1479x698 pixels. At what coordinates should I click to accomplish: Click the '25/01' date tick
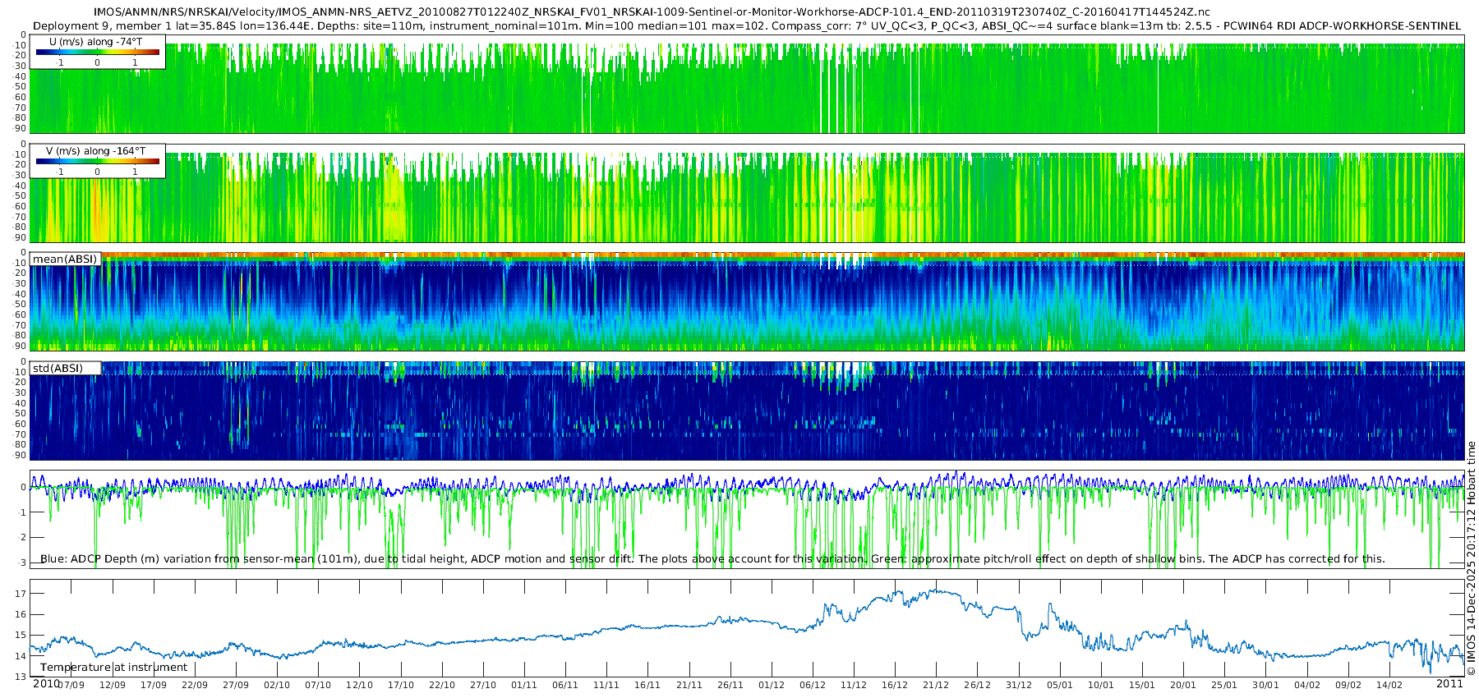(x=1224, y=685)
